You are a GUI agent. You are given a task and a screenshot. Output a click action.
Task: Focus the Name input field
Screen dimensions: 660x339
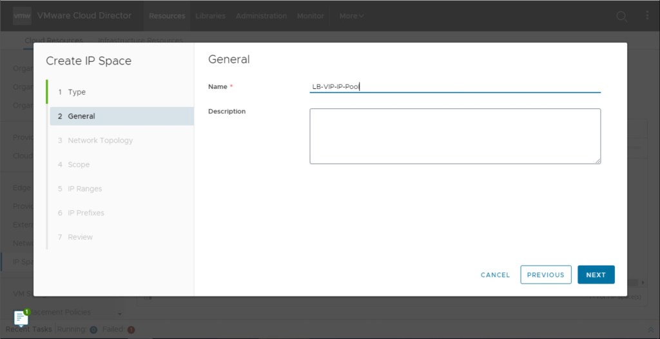pyautogui.click(x=454, y=86)
